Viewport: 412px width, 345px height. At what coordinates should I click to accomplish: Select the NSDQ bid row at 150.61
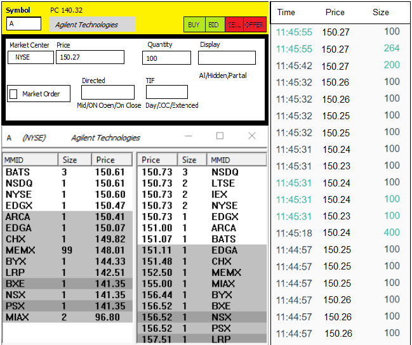[67, 183]
